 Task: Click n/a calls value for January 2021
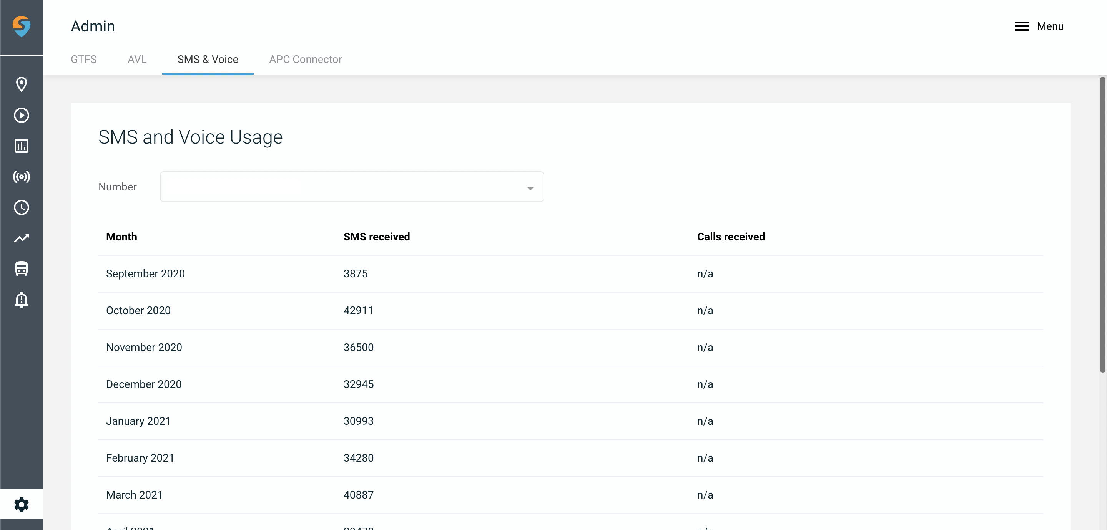pyautogui.click(x=705, y=421)
